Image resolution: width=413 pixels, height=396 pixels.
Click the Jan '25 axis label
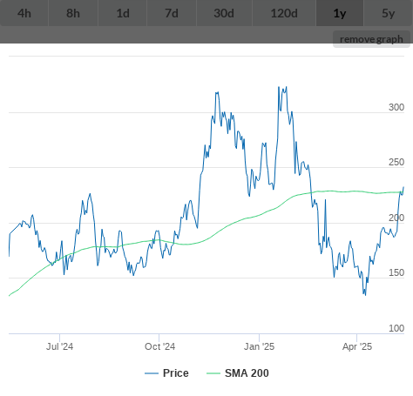pyautogui.click(x=259, y=346)
